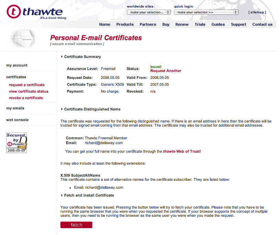The height and width of the screenshot is (235, 280).
Task: Click the Assurance Level value Freemail
Action: 108,69
